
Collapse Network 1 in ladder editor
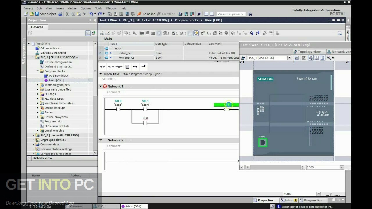[101, 86]
